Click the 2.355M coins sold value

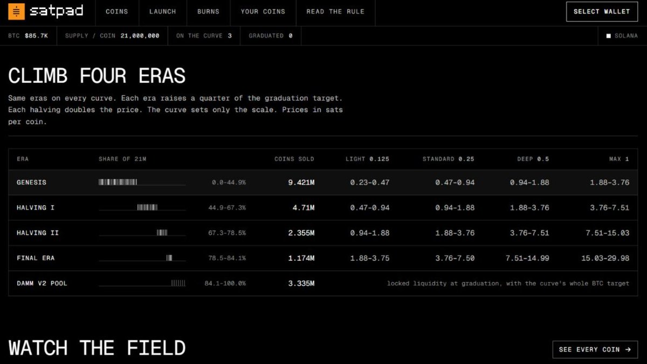(301, 233)
